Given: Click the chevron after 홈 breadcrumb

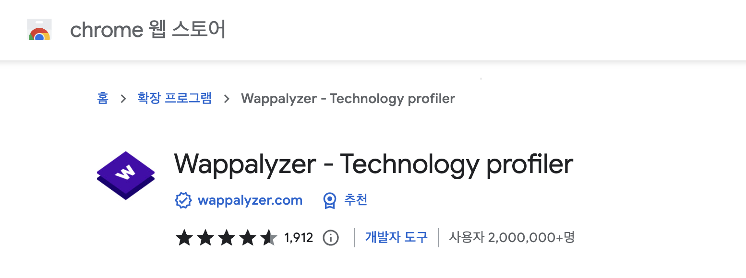Looking at the screenshot, I should click(123, 99).
